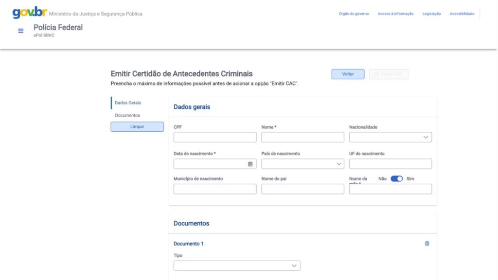Open the Acessibilidade link
The height and width of the screenshot is (280, 498).
pyautogui.click(x=462, y=14)
